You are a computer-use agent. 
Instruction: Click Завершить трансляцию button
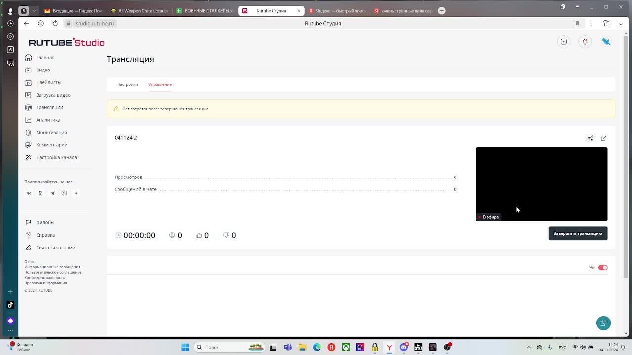(x=578, y=233)
